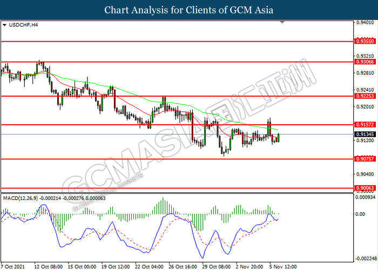The height and width of the screenshot is (270, 378).
Task: Click the 12 Oct 08:00 time label
Action: point(48,267)
